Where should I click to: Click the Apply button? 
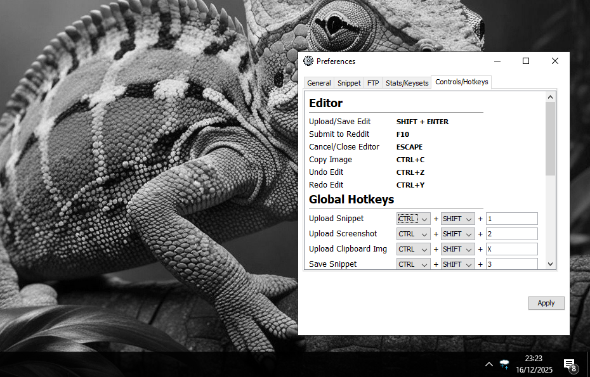(x=546, y=303)
